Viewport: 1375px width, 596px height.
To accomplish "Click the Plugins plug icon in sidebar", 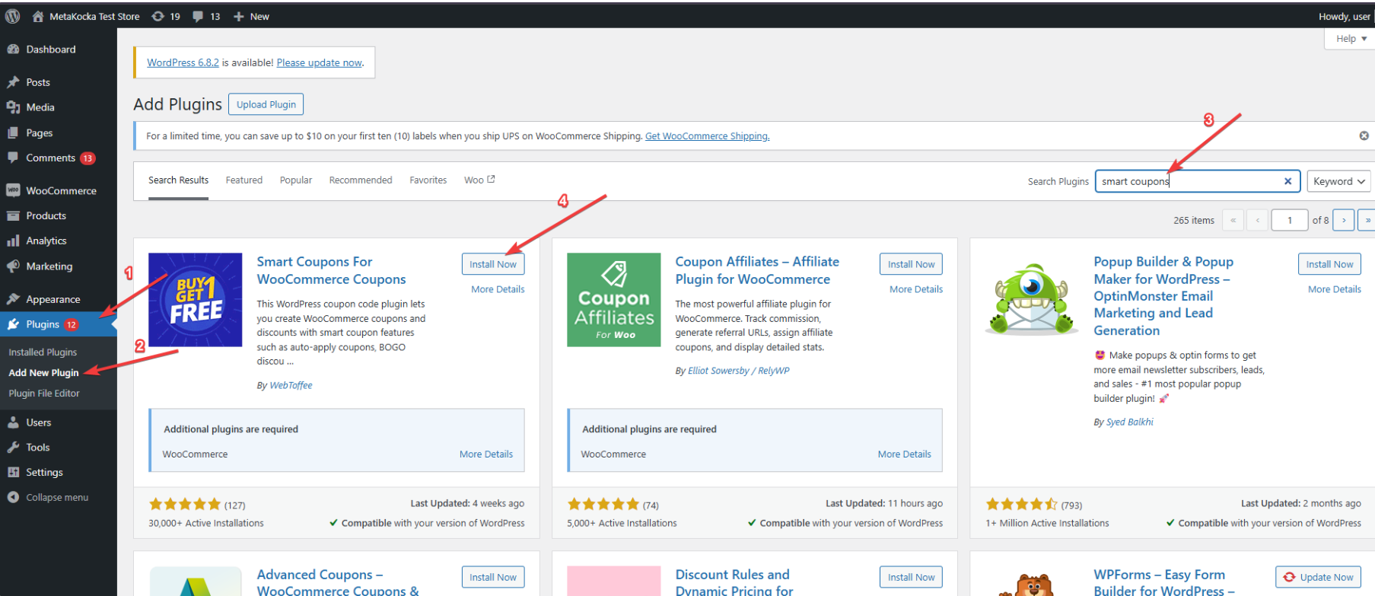I will point(13,324).
